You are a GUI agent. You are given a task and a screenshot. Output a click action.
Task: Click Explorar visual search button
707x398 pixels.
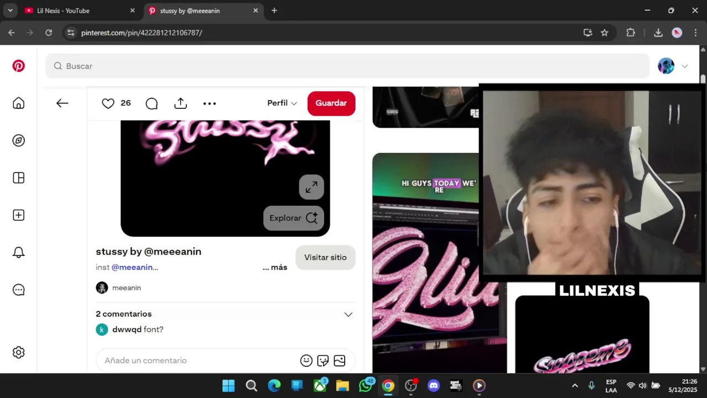click(294, 218)
